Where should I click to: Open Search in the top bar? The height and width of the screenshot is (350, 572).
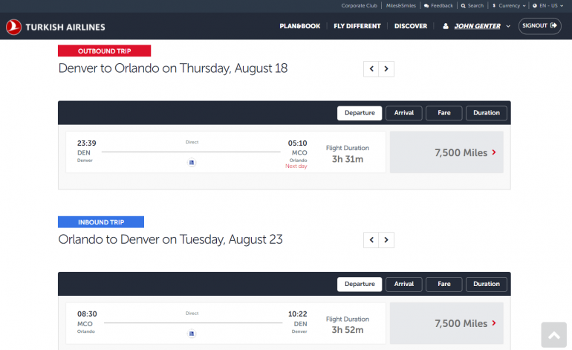click(472, 5)
